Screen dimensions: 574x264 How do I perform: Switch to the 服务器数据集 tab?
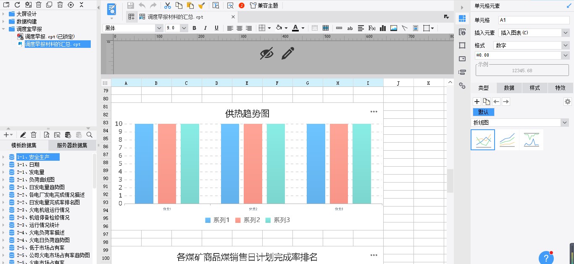pos(72,146)
